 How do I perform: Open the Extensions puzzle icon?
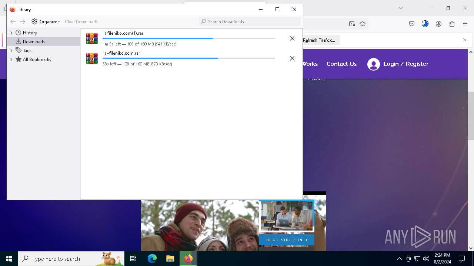[452, 24]
